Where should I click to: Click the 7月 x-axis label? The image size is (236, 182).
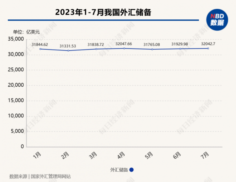(205, 155)
